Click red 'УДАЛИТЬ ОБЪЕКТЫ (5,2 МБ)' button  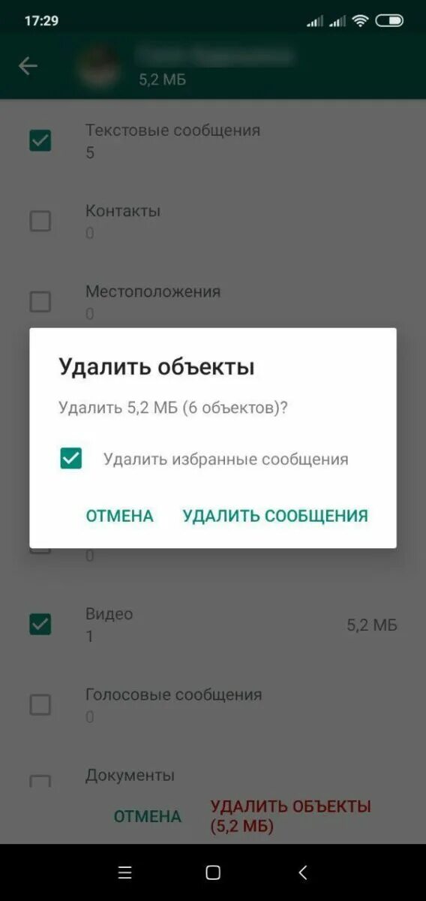tap(291, 817)
